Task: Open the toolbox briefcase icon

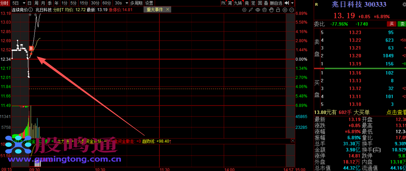Action: pyautogui.click(x=264, y=10)
